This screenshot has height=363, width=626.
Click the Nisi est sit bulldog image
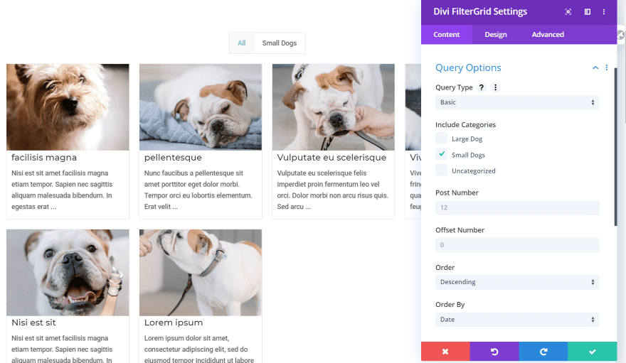click(x=68, y=273)
